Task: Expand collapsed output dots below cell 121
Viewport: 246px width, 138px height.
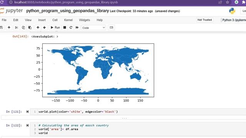Action: [125, 118]
